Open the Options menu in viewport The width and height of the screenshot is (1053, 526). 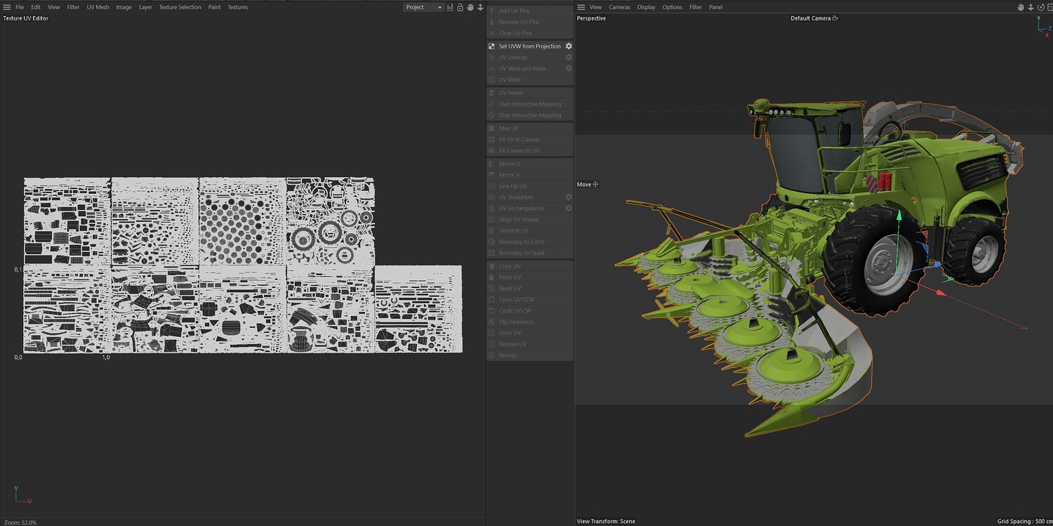[x=673, y=7]
